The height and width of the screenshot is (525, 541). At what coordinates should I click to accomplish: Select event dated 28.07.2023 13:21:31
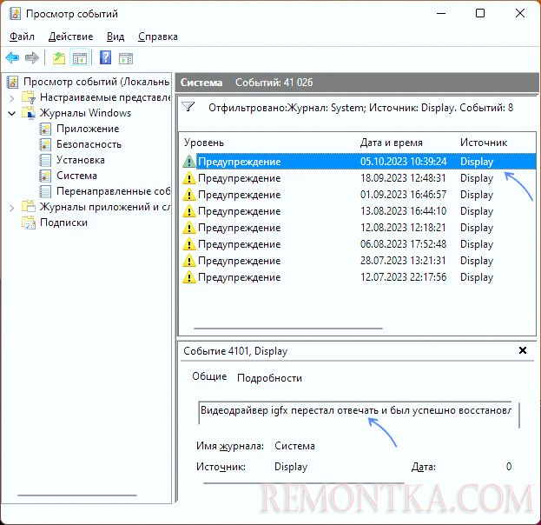357,261
